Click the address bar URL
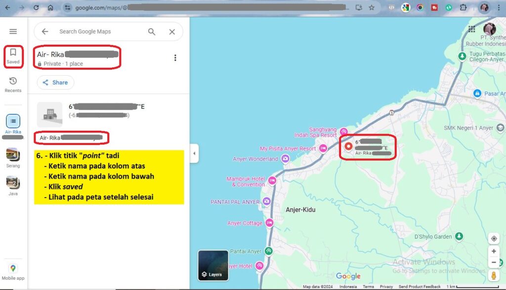This screenshot has width=506, height=290. tap(211, 7)
